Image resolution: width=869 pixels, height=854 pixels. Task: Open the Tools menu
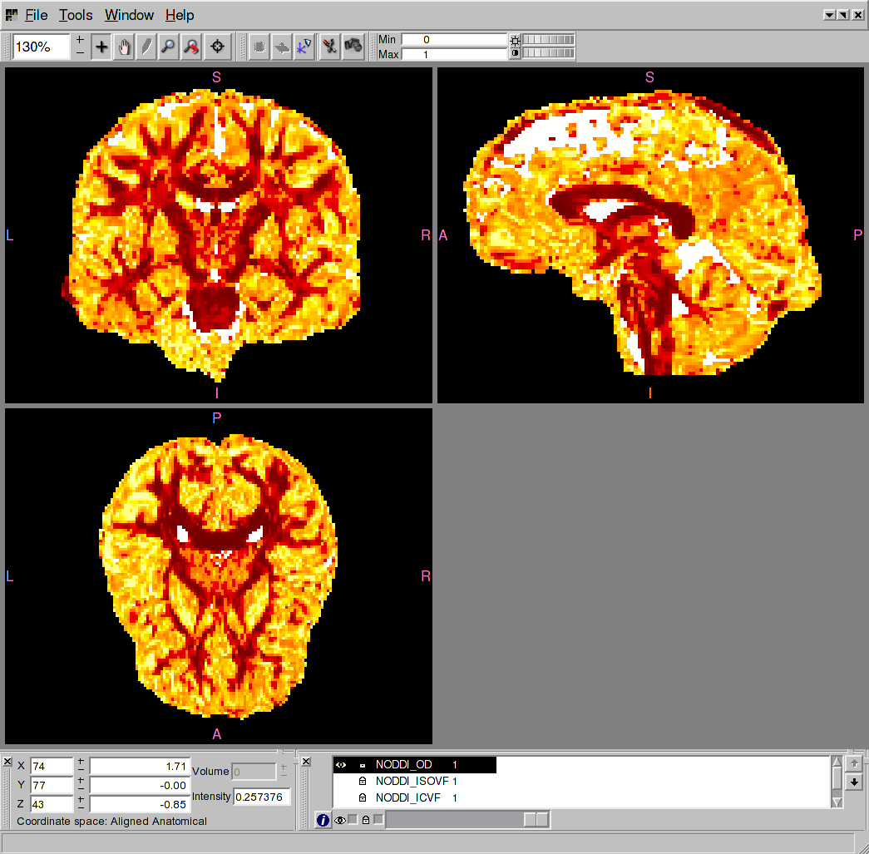pos(76,15)
